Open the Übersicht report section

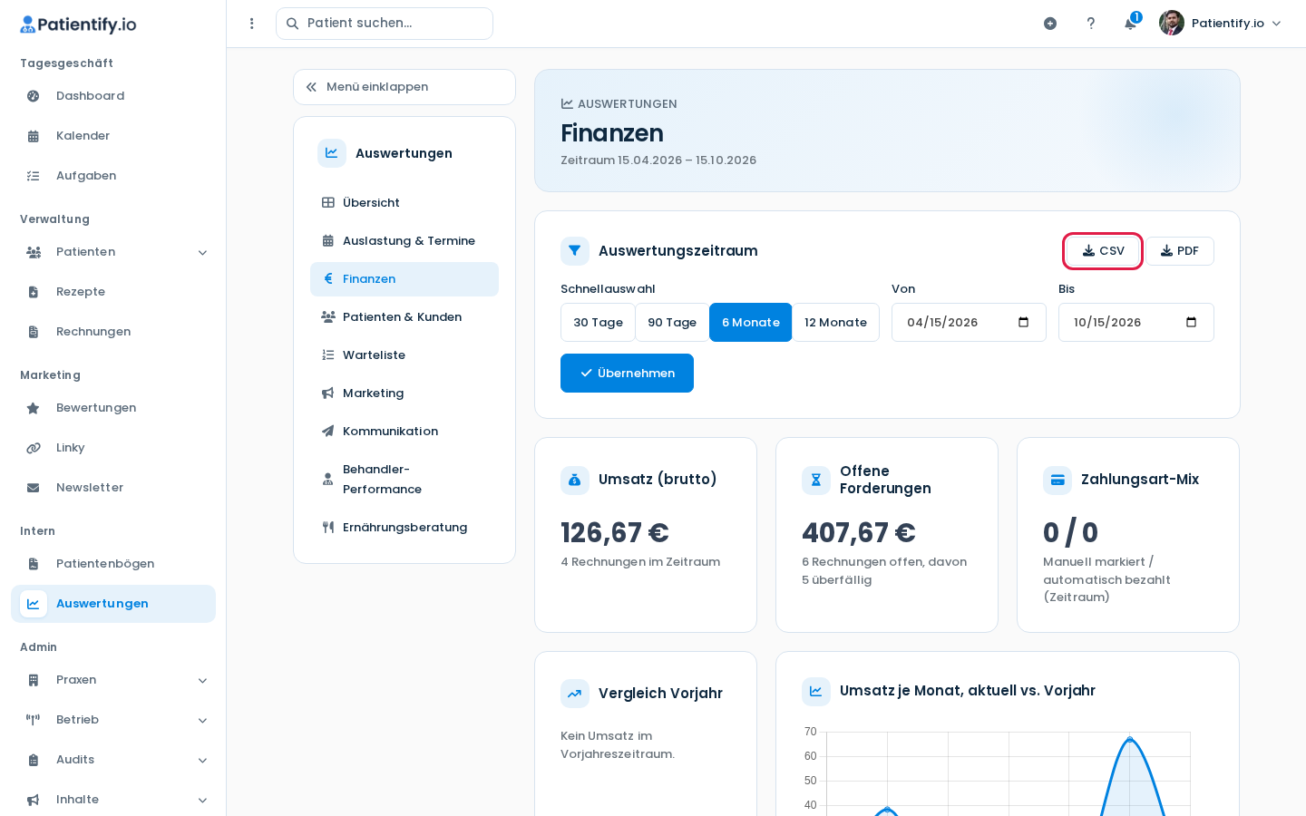(404, 203)
